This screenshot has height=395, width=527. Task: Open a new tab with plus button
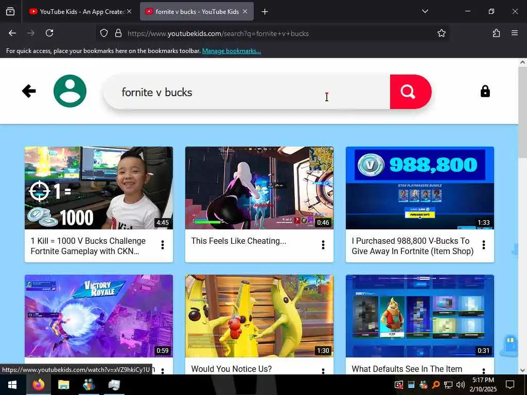click(x=265, y=12)
